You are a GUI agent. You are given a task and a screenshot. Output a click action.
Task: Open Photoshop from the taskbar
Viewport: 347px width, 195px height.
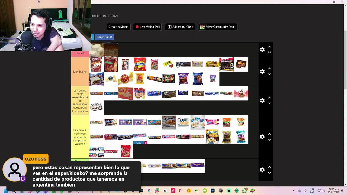[x=213, y=191]
